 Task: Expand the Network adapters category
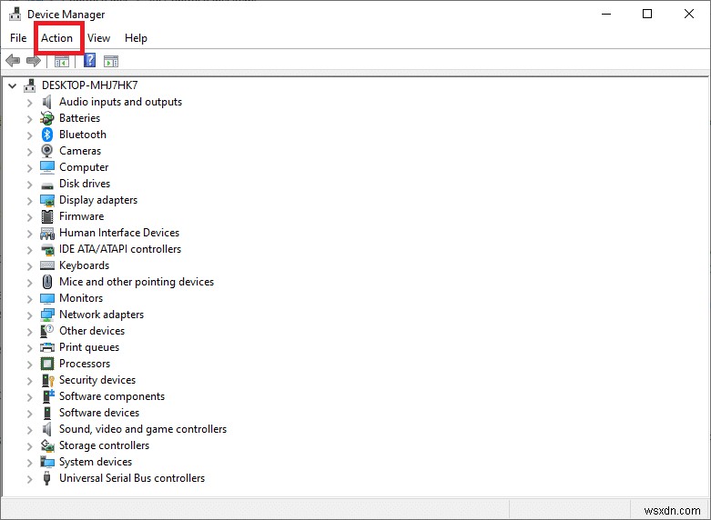(29, 315)
